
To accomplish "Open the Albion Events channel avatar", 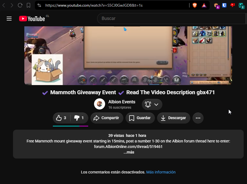I will tap(100, 104).
